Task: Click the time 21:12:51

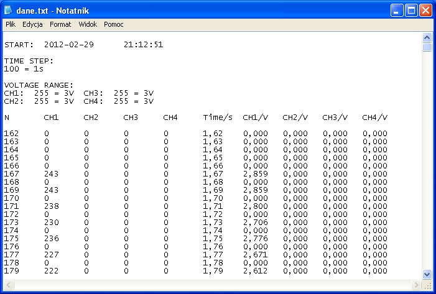Action: point(144,45)
